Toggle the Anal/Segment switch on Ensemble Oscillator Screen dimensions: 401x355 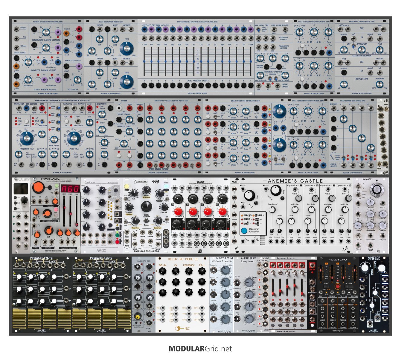167,220
